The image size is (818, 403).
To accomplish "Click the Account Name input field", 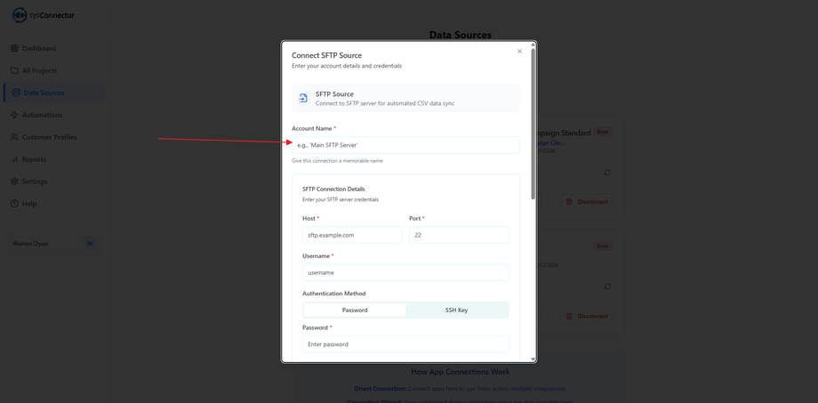I will (405, 145).
